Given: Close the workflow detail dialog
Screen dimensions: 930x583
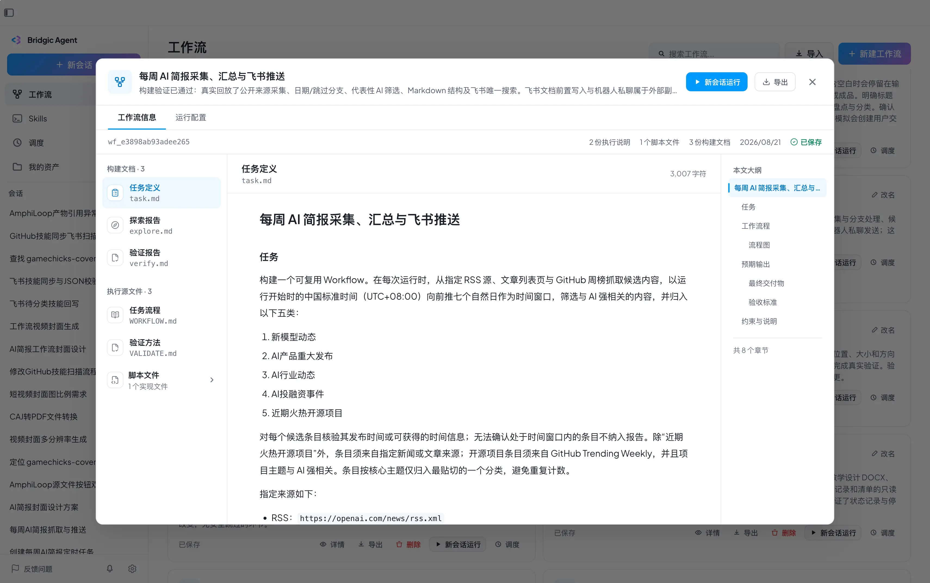Looking at the screenshot, I should pyautogui.click(x=812, y=82).
